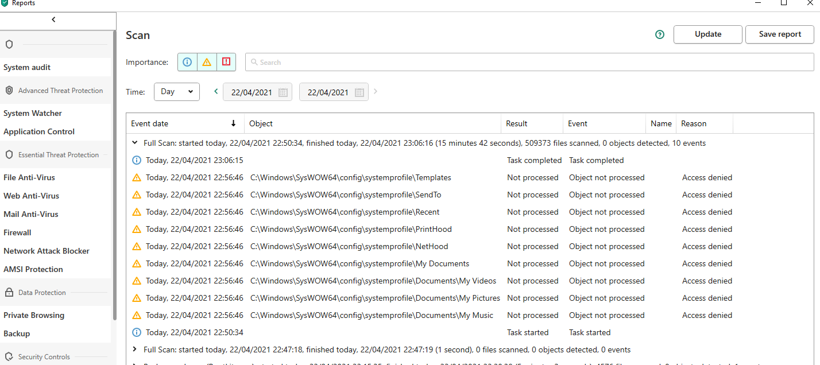The height and width of the screenshot is (365, 820).
Task: Open the Day time period dropdown
Action: pyautogui.click(x=177, y=92)
